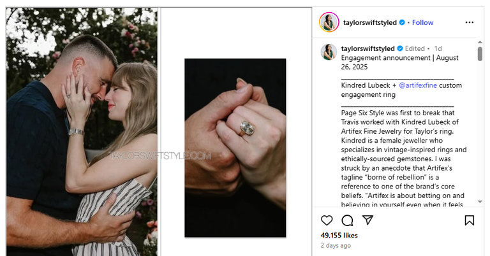Follow the taylorswiftstyled account

click(x=422, y=22)
